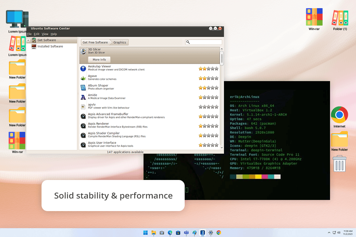Click the scrollbar up arrow in the app list
This screenshot has width=356, height=237.
[222, 49]
